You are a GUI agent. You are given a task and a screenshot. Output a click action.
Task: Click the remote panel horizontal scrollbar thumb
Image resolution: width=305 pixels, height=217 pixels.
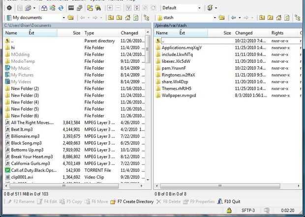pyautogui.click(x=220, y=186)
